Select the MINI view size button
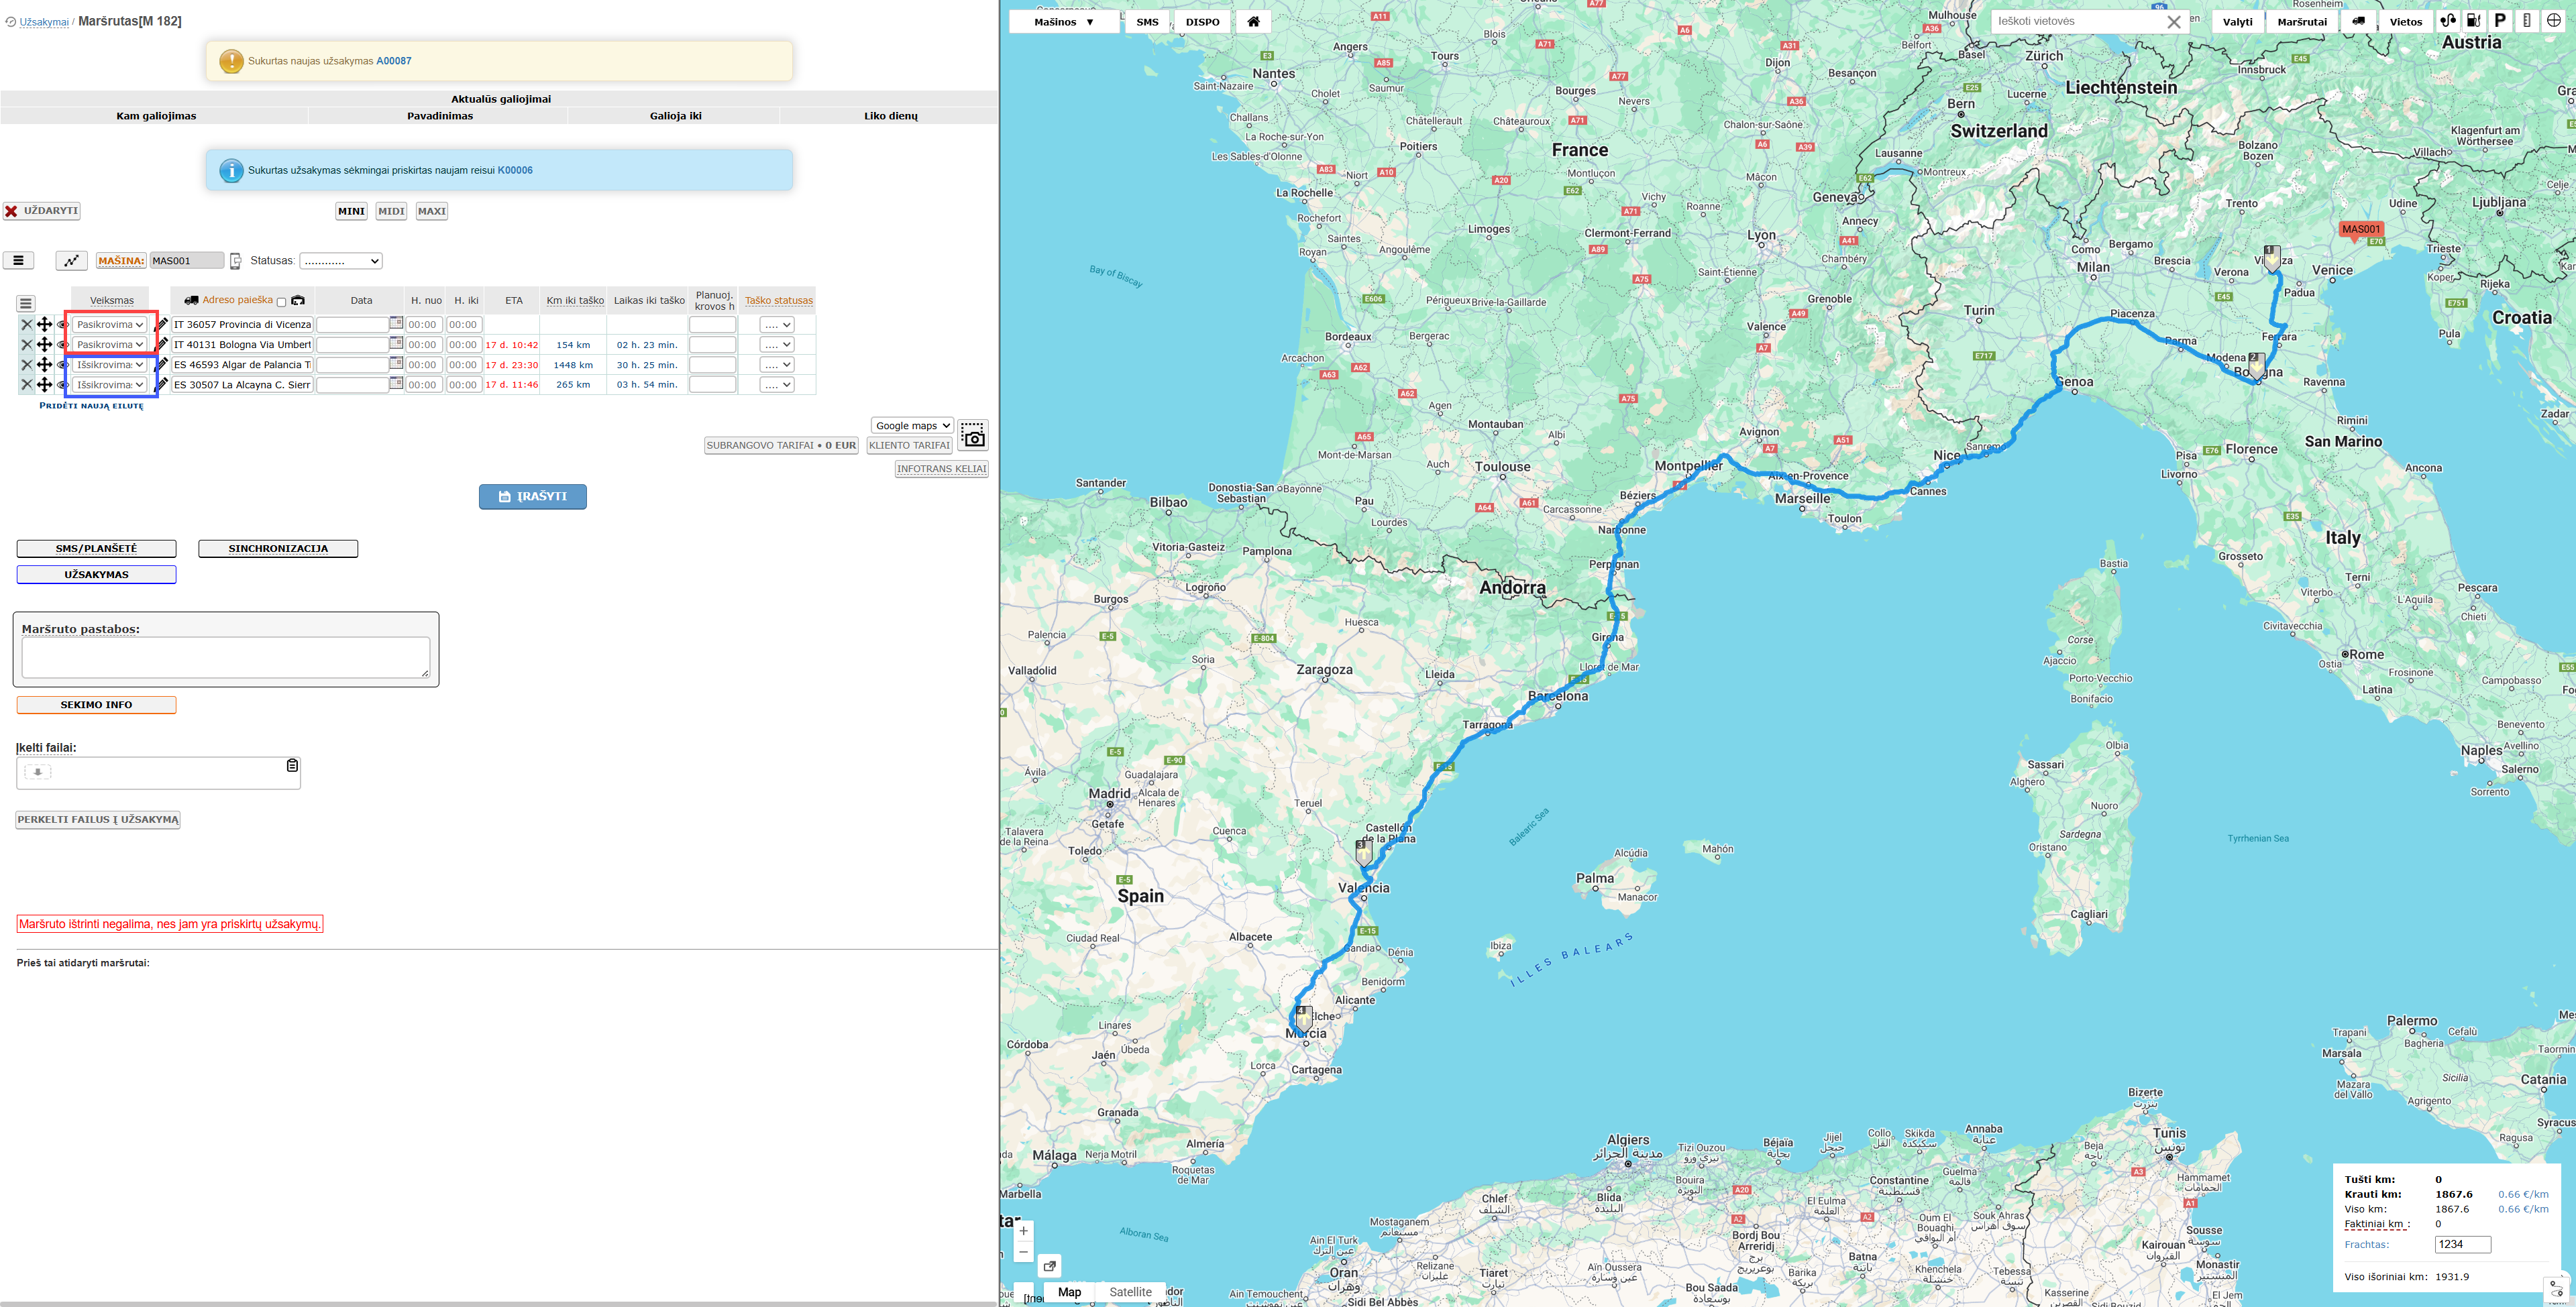This screenshot has width=2576, height=1307. point(351,211)
